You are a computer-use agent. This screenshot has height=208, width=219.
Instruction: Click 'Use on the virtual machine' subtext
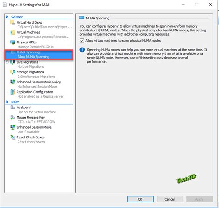[x=36, y=112]
